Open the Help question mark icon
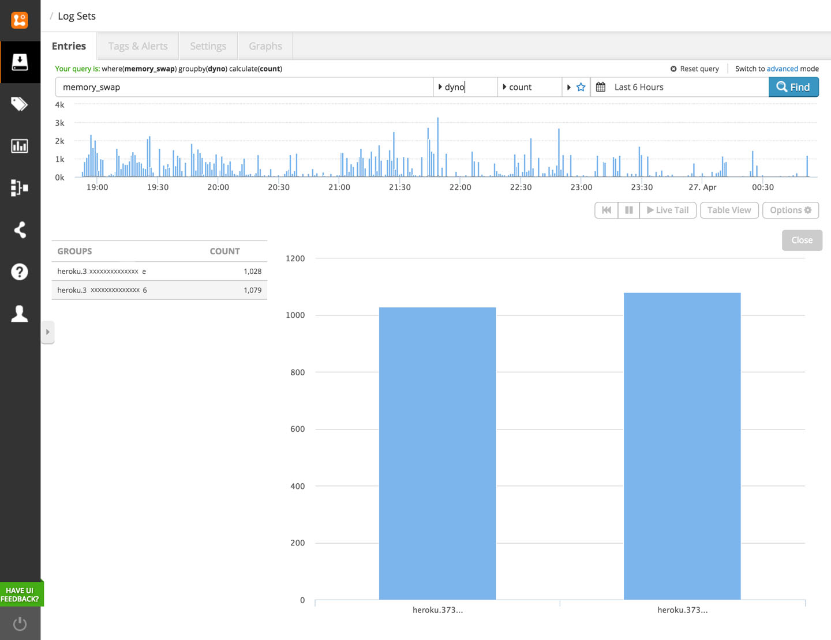 pyautogui.click(x=20, y=272)
